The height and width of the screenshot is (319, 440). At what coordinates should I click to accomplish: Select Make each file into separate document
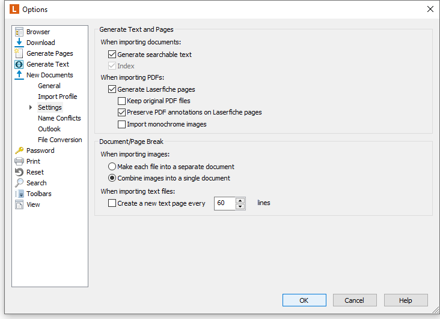click(x=112, y=167)
